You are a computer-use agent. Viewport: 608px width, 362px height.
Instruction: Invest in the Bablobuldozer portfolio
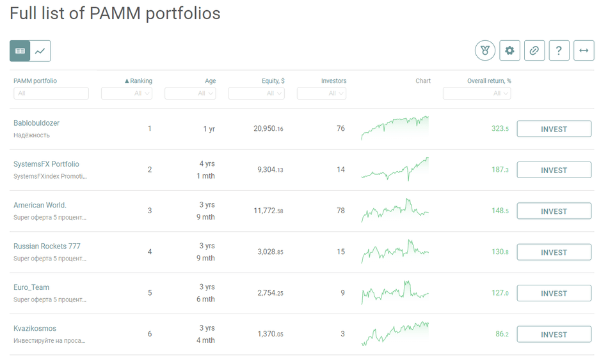coord(554,129)
